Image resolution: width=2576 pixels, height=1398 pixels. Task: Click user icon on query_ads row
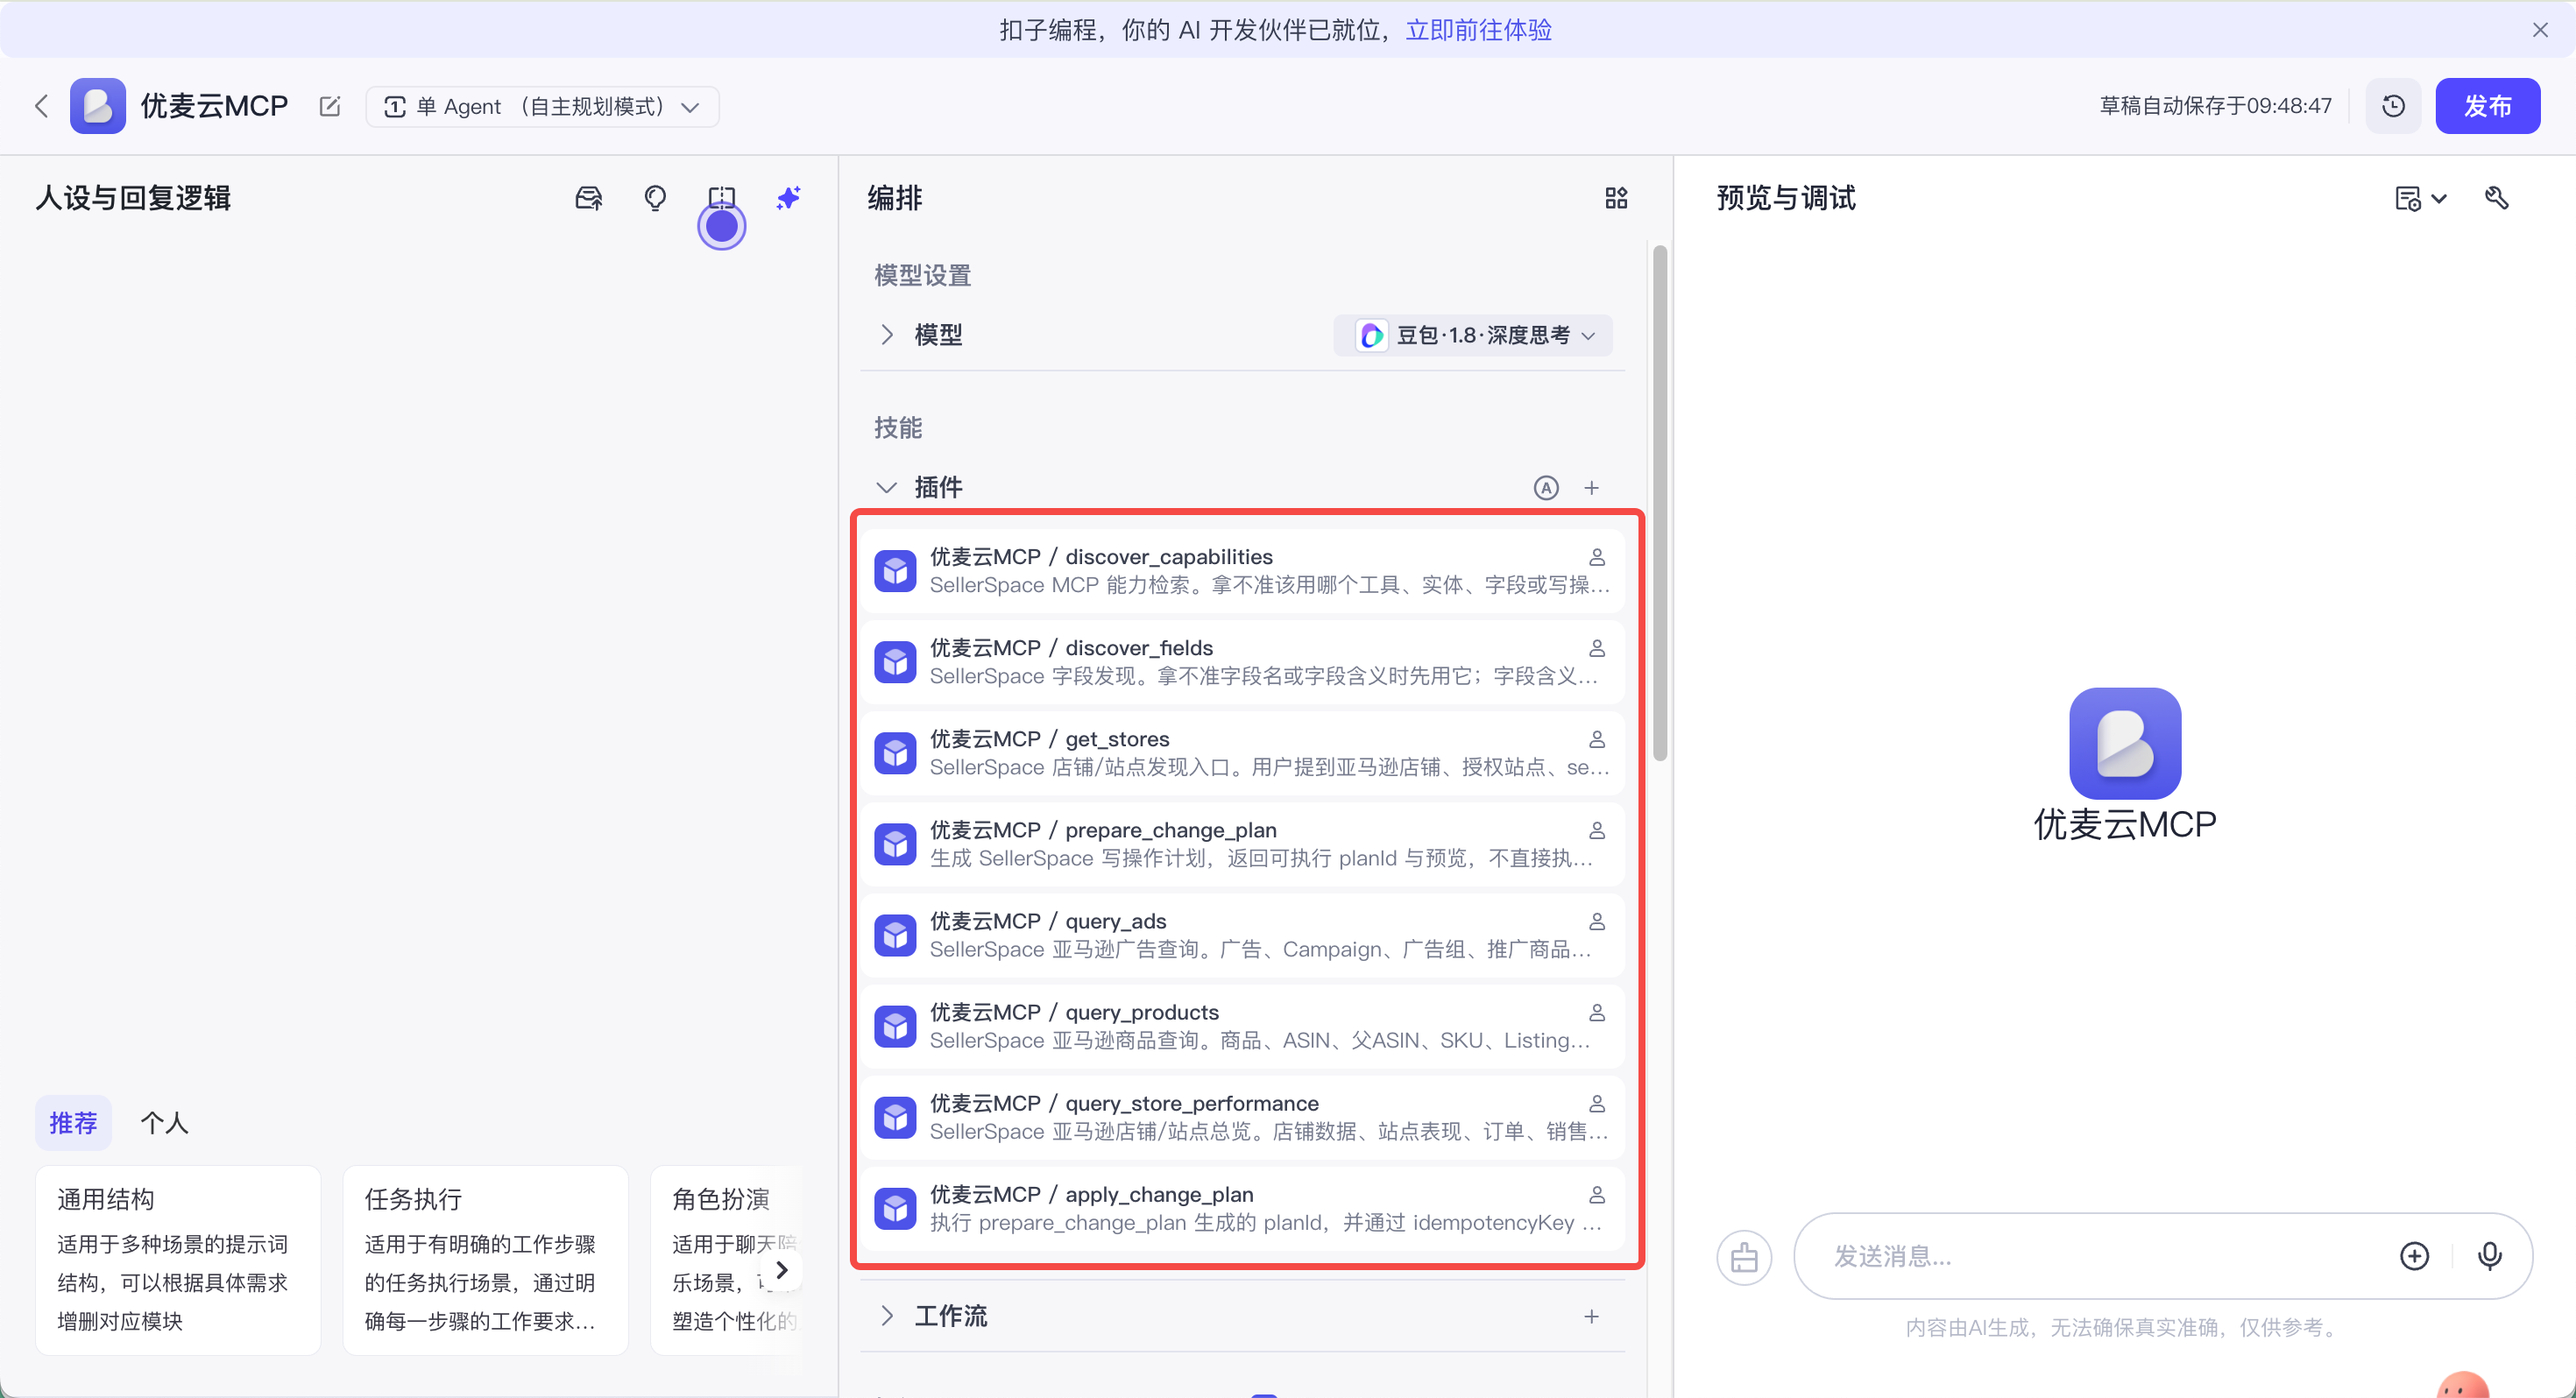(1597, 921)
